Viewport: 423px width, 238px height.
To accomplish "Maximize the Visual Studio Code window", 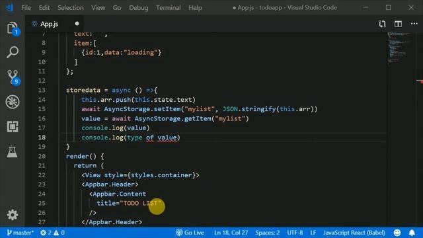I will pyautogui.click(x=388, y=7).
